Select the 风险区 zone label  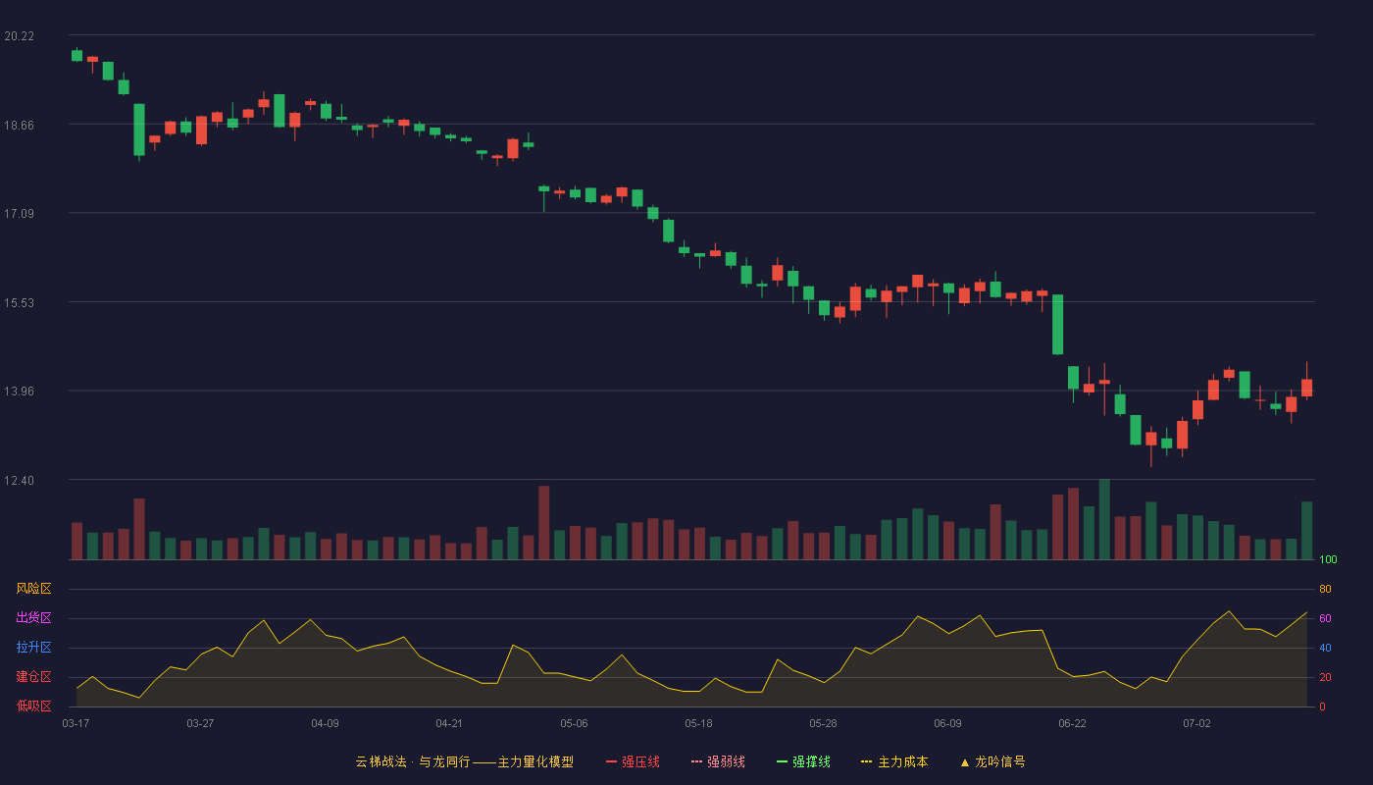click(33, 589)
